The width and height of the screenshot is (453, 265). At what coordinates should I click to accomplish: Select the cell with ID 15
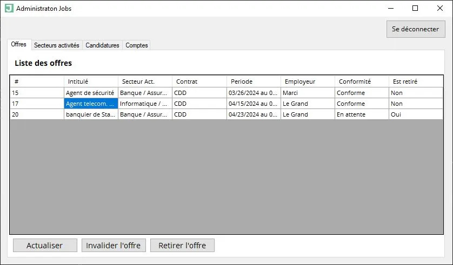point(37,93)
